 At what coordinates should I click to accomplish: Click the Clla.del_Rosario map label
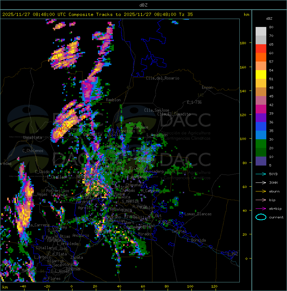tap(162, 78)
